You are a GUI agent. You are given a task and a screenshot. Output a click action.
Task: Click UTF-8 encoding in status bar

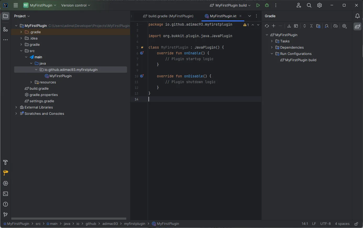tap(326, 224)
